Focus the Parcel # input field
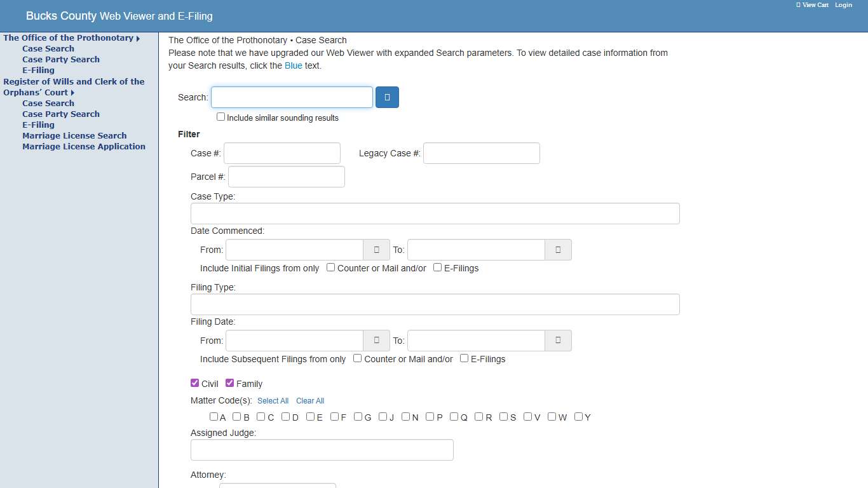868x488 pixels. [286, 177]
